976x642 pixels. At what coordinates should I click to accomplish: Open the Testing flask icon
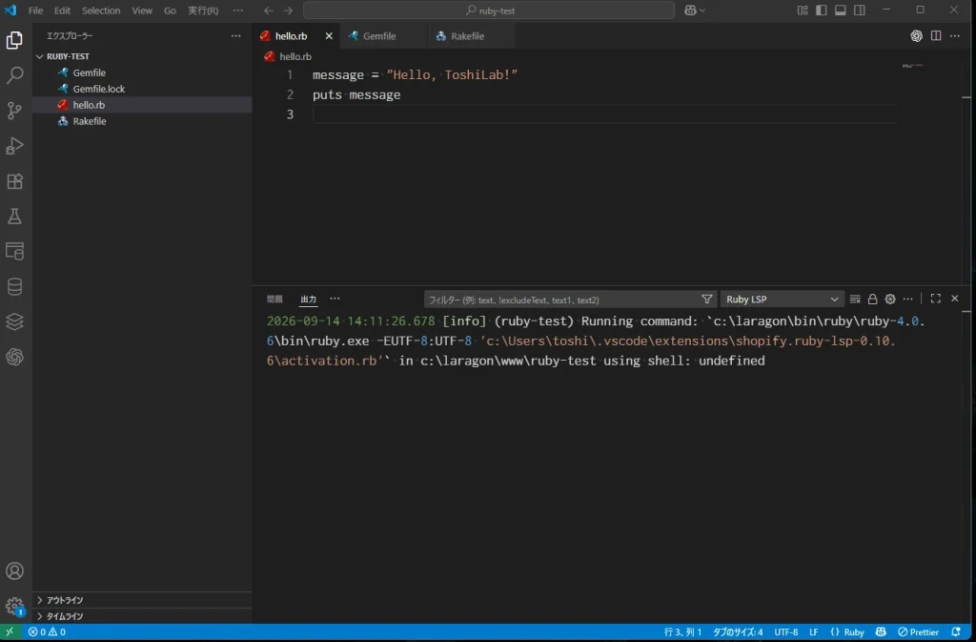click(14, 217)
